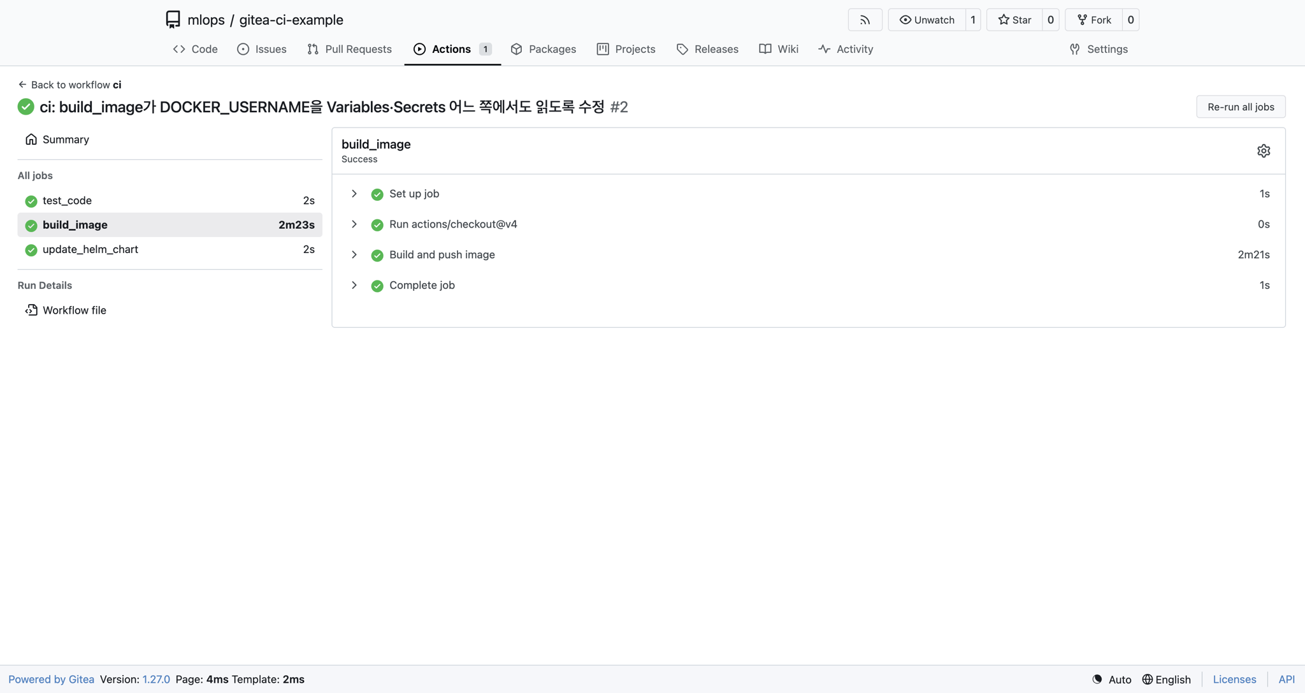The width and height of the screenshot is (1305, 693).
Task: Click the Summary home icon
Action: [31, 140]
